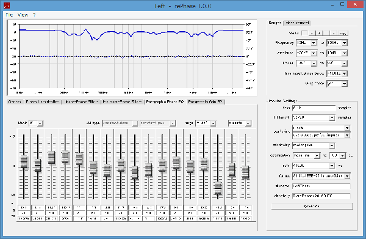Click the first band phase slider handle
Screen dimensions: 366x239
click(x=24, y=162)
